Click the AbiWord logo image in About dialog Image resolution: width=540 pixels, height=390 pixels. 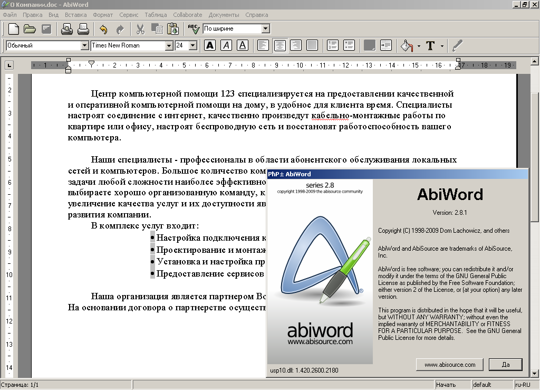click(x=320, y=271)
